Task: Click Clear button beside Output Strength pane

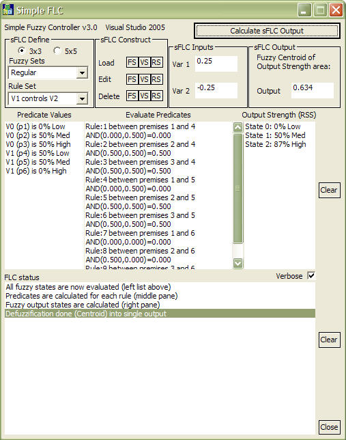Action: click(330, 190)
